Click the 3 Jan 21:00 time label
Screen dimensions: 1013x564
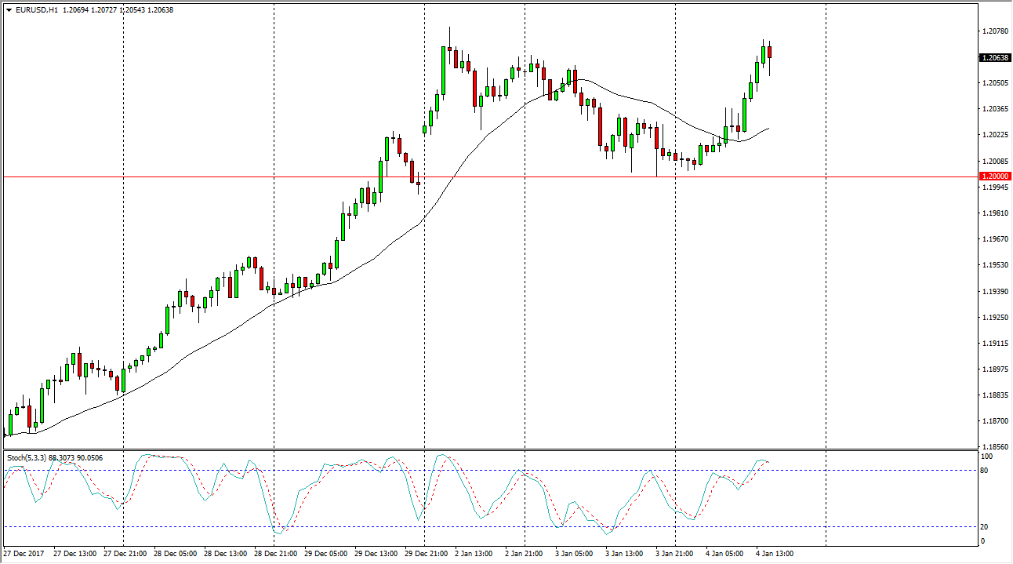(674, 554)
